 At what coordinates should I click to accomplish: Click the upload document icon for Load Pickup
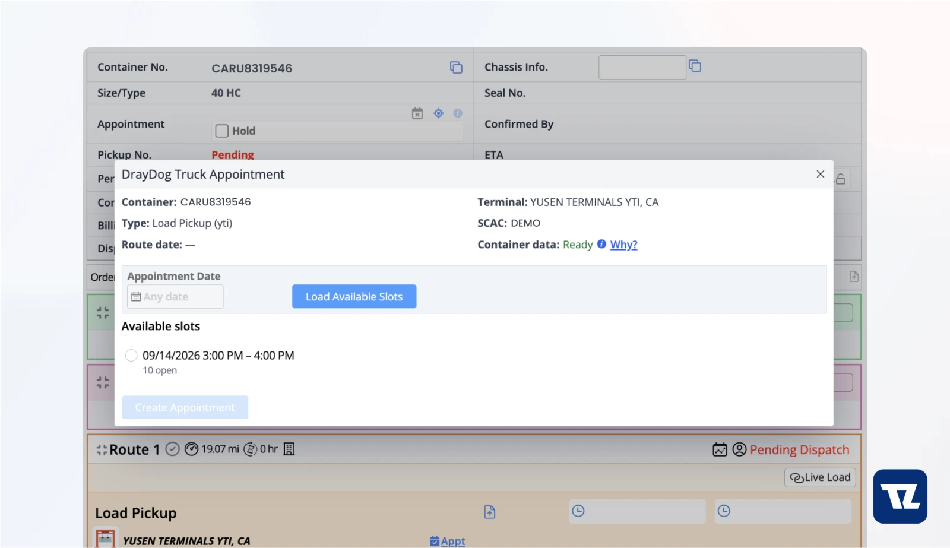[x=490, y=512]
